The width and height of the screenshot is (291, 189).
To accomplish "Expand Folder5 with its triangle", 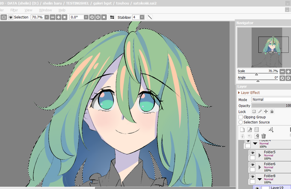I will click(x=260, y=155).
